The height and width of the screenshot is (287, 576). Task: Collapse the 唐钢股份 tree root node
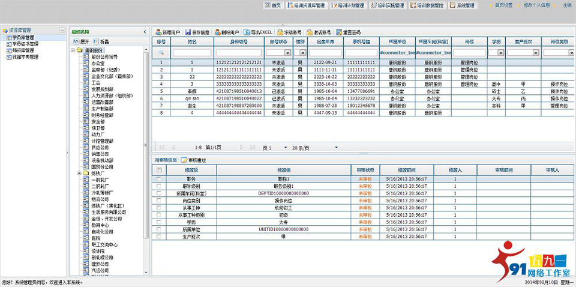tap(73, 50)
